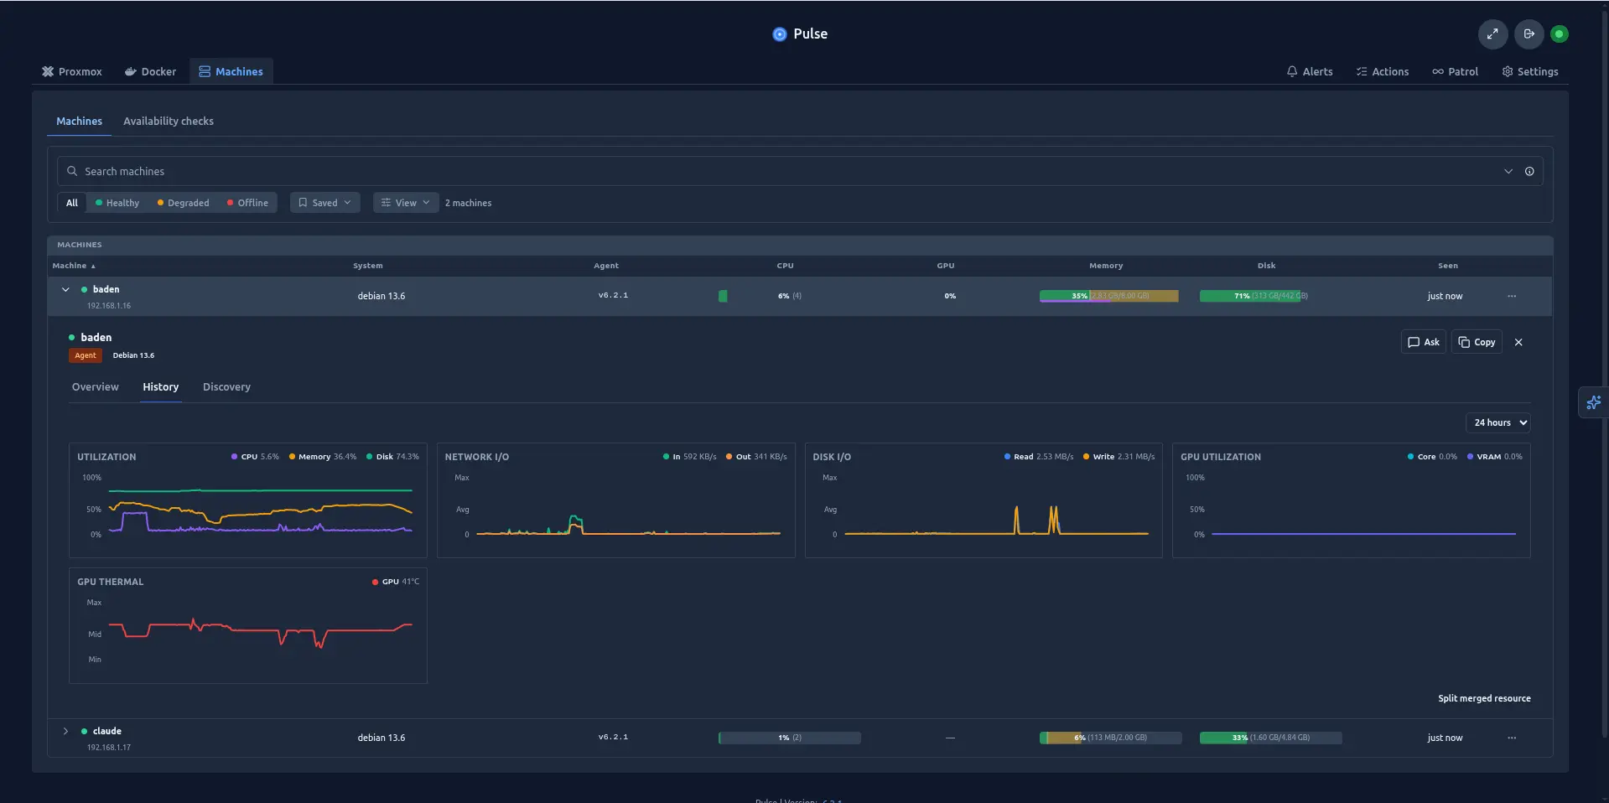Click the logout icon in header
The height and width of the screenshot is (803, 1609).
click(x=1529, y=34)
